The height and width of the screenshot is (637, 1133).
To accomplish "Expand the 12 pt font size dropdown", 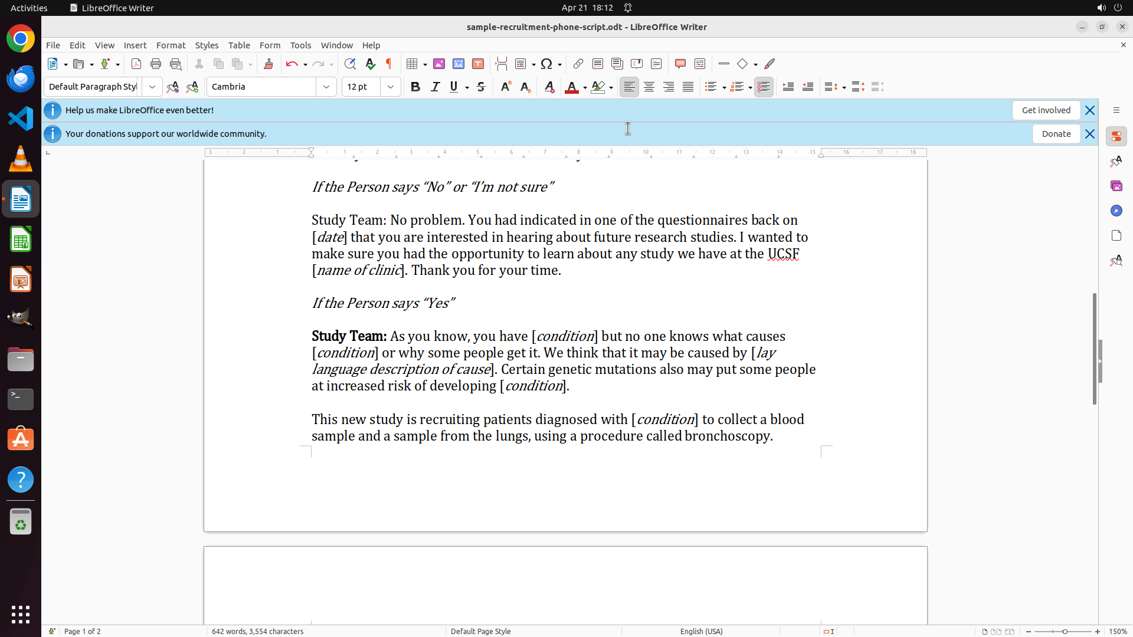I will (x=391, y=87).
